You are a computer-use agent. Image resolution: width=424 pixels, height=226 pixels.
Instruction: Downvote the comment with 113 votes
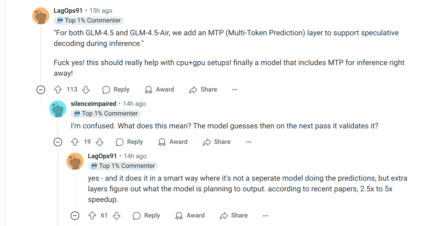point(86,90)
